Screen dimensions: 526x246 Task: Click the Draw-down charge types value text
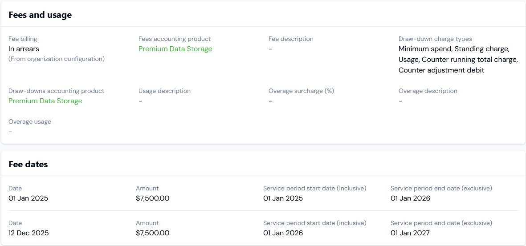point(458,60)
